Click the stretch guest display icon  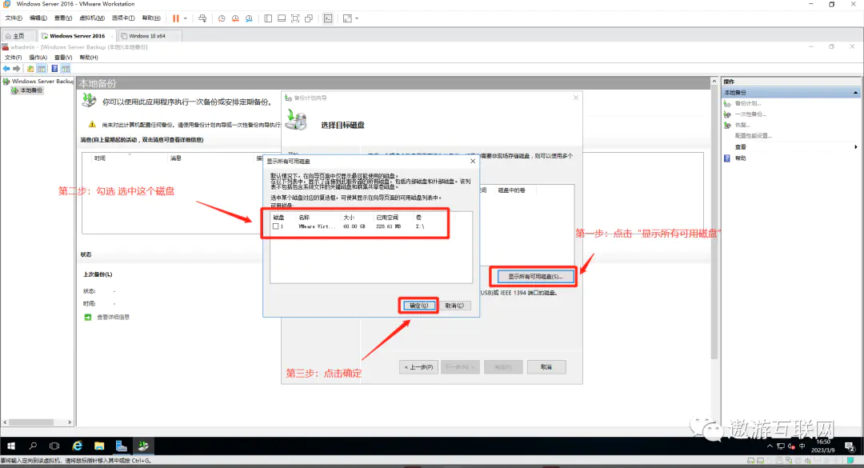[347, 18]
